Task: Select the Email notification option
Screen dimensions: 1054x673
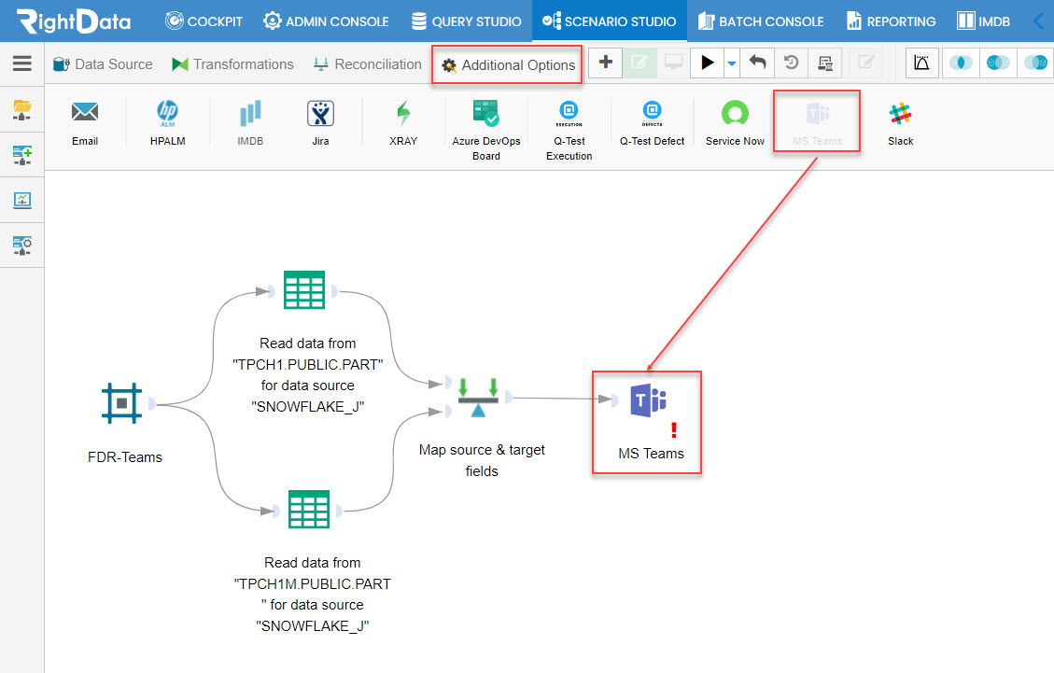Action: click(x=85, y=122)
